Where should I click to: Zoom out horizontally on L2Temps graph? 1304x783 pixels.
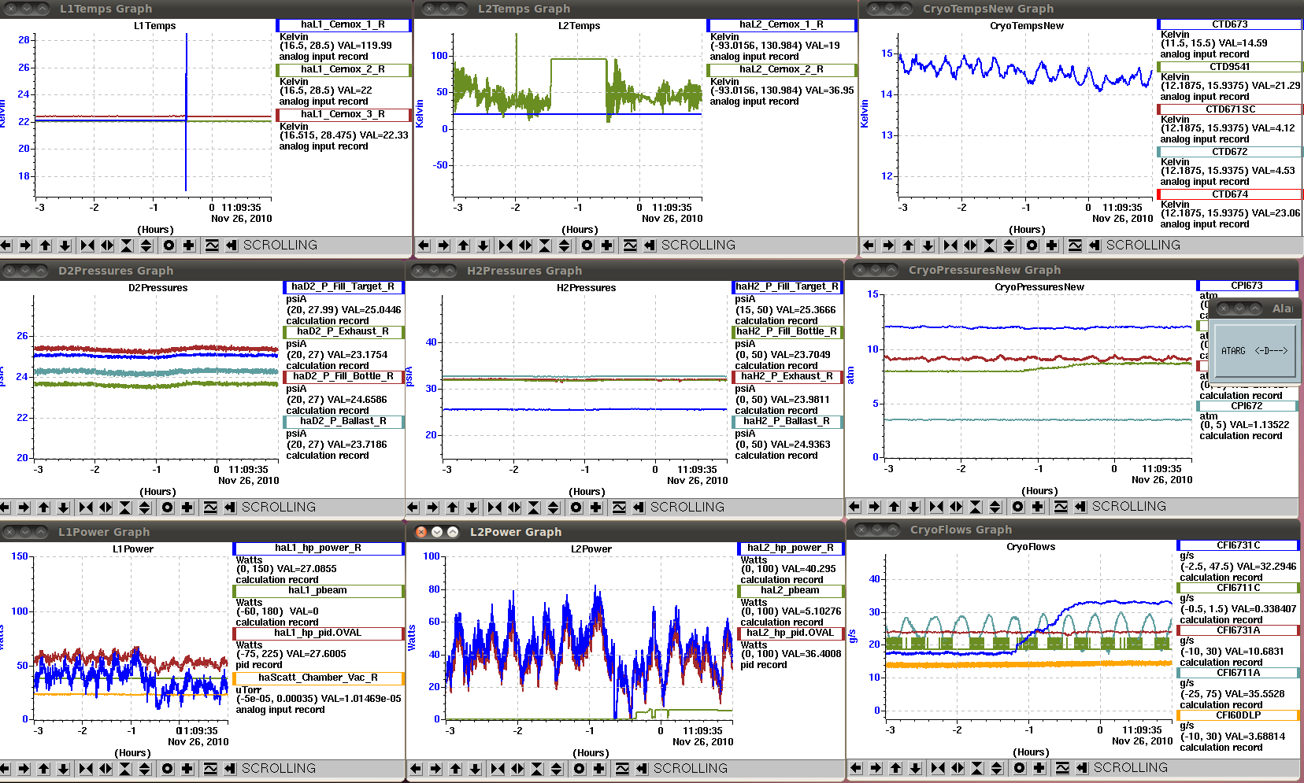click(525, 246)
